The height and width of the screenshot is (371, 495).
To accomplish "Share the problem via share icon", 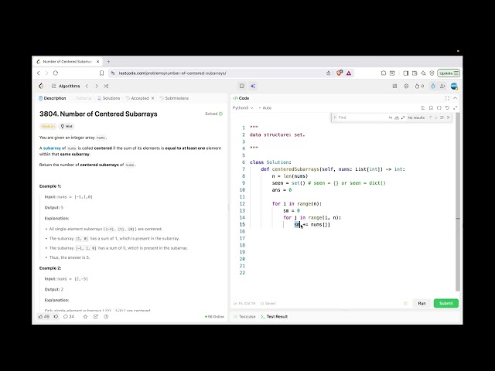I will coord(96,316).
